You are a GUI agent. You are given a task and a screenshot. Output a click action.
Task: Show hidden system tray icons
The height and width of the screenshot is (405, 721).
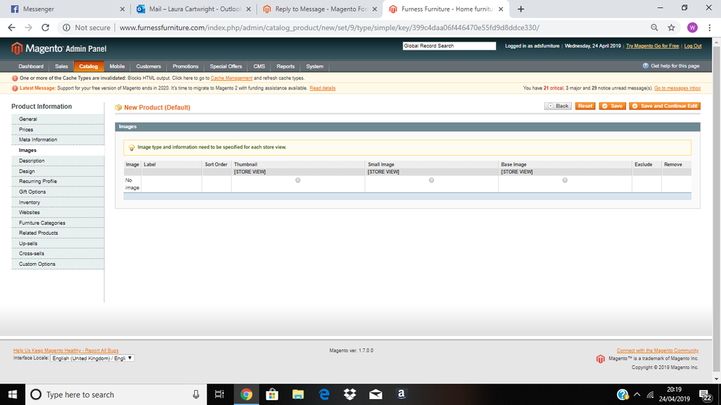pyautogui.click(x=637, y=394)
